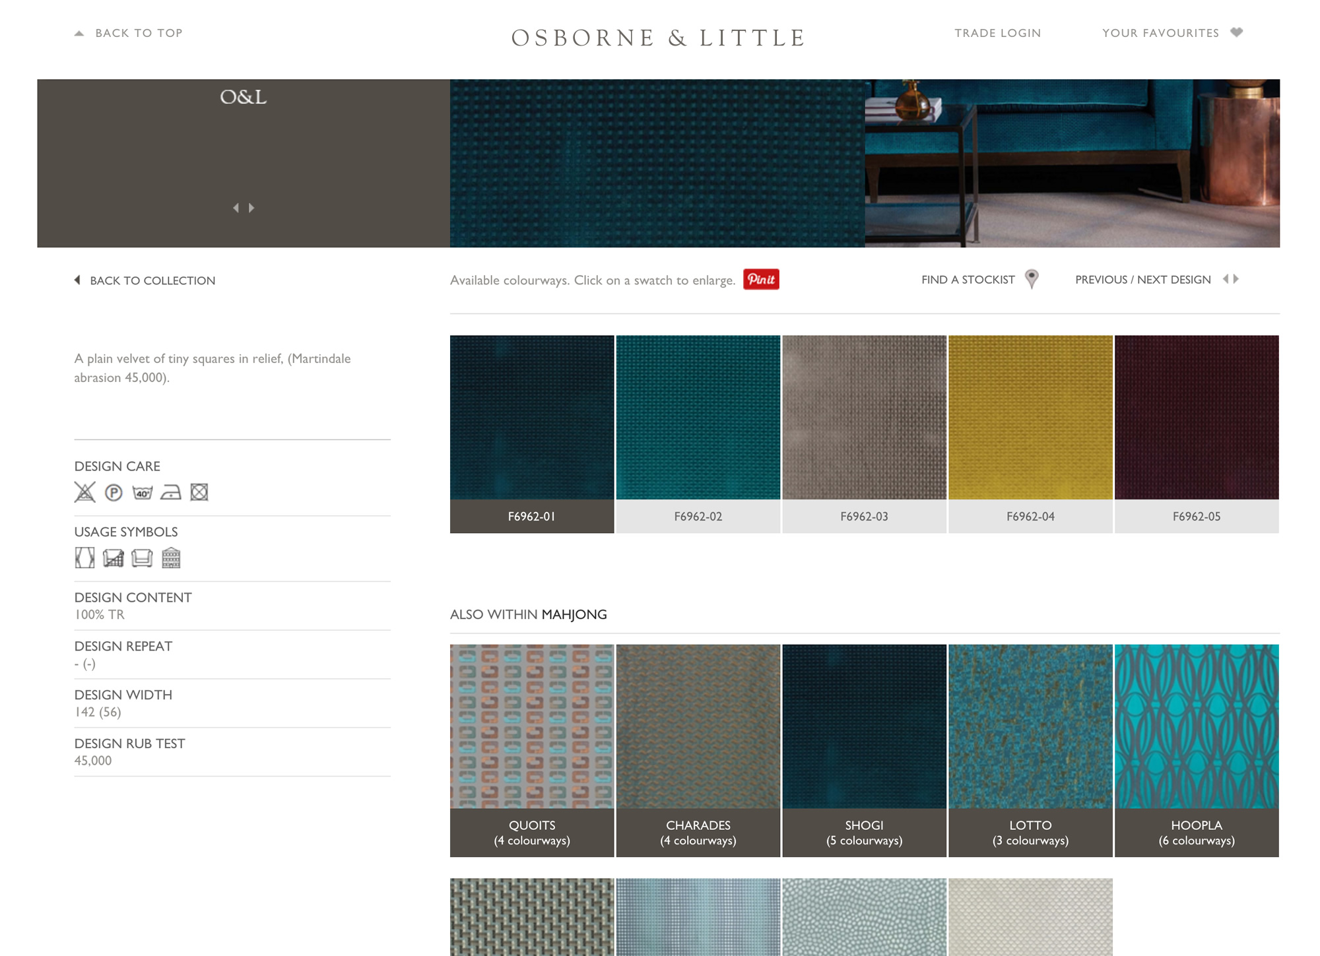Go to the next design arrow
The height and width of the screenshot is (956, 1320).
coord(1236,279)
